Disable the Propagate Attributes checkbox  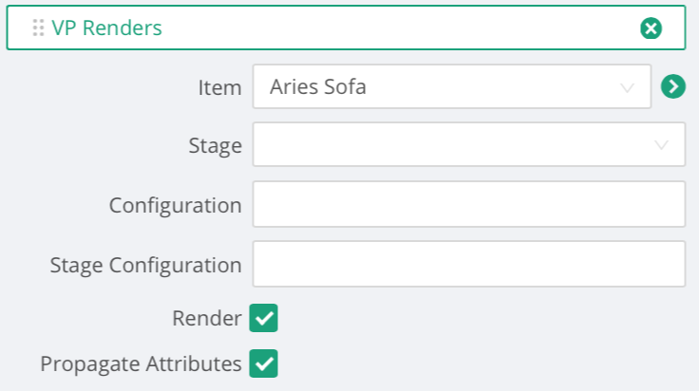(263, 363)
